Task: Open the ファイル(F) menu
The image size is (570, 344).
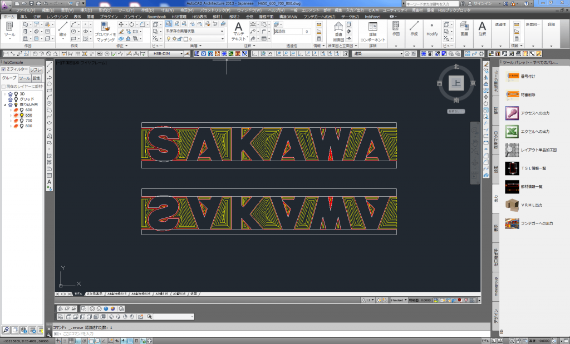Action: pyautogui.click(x=26, y=10)
